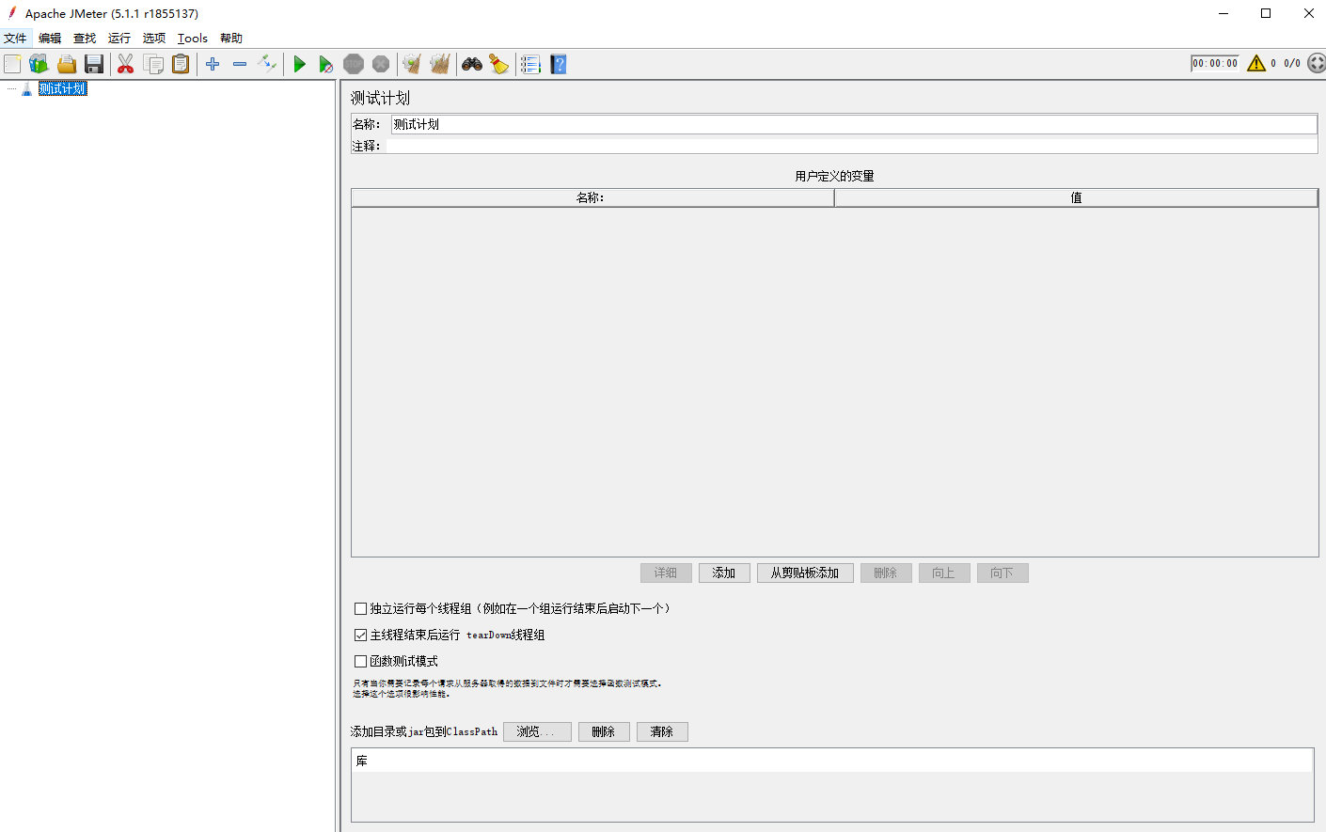Open the 运行 menu
Image resolution: width=1326 pixels, height=832 pixels.
pyautogui.click(x=119, y=39)
